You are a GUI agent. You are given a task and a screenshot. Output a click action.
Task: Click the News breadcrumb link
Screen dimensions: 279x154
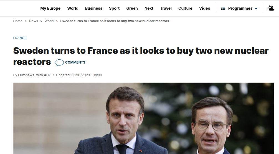[x=34, y=21]
